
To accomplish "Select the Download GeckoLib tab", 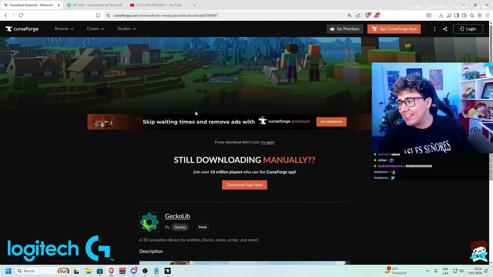I will (31, 5).
